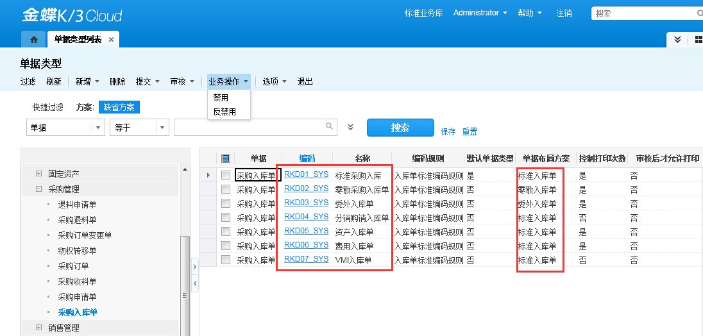The height and width of the screenshot is (336, 703).
Task: Expand advanced filter with double-chevron icon
Action: pos(350,127)
